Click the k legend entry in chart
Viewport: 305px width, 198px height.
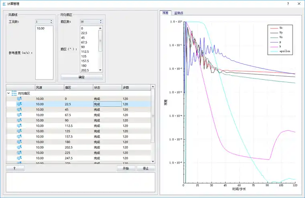276,46
